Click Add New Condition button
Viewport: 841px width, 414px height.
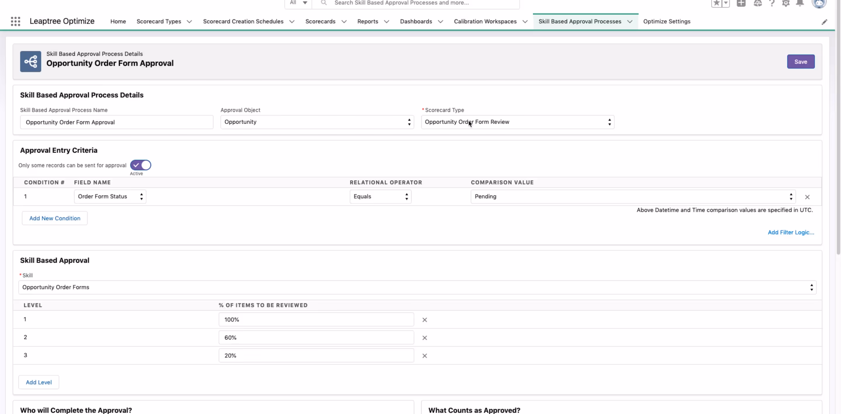point(55,218)
